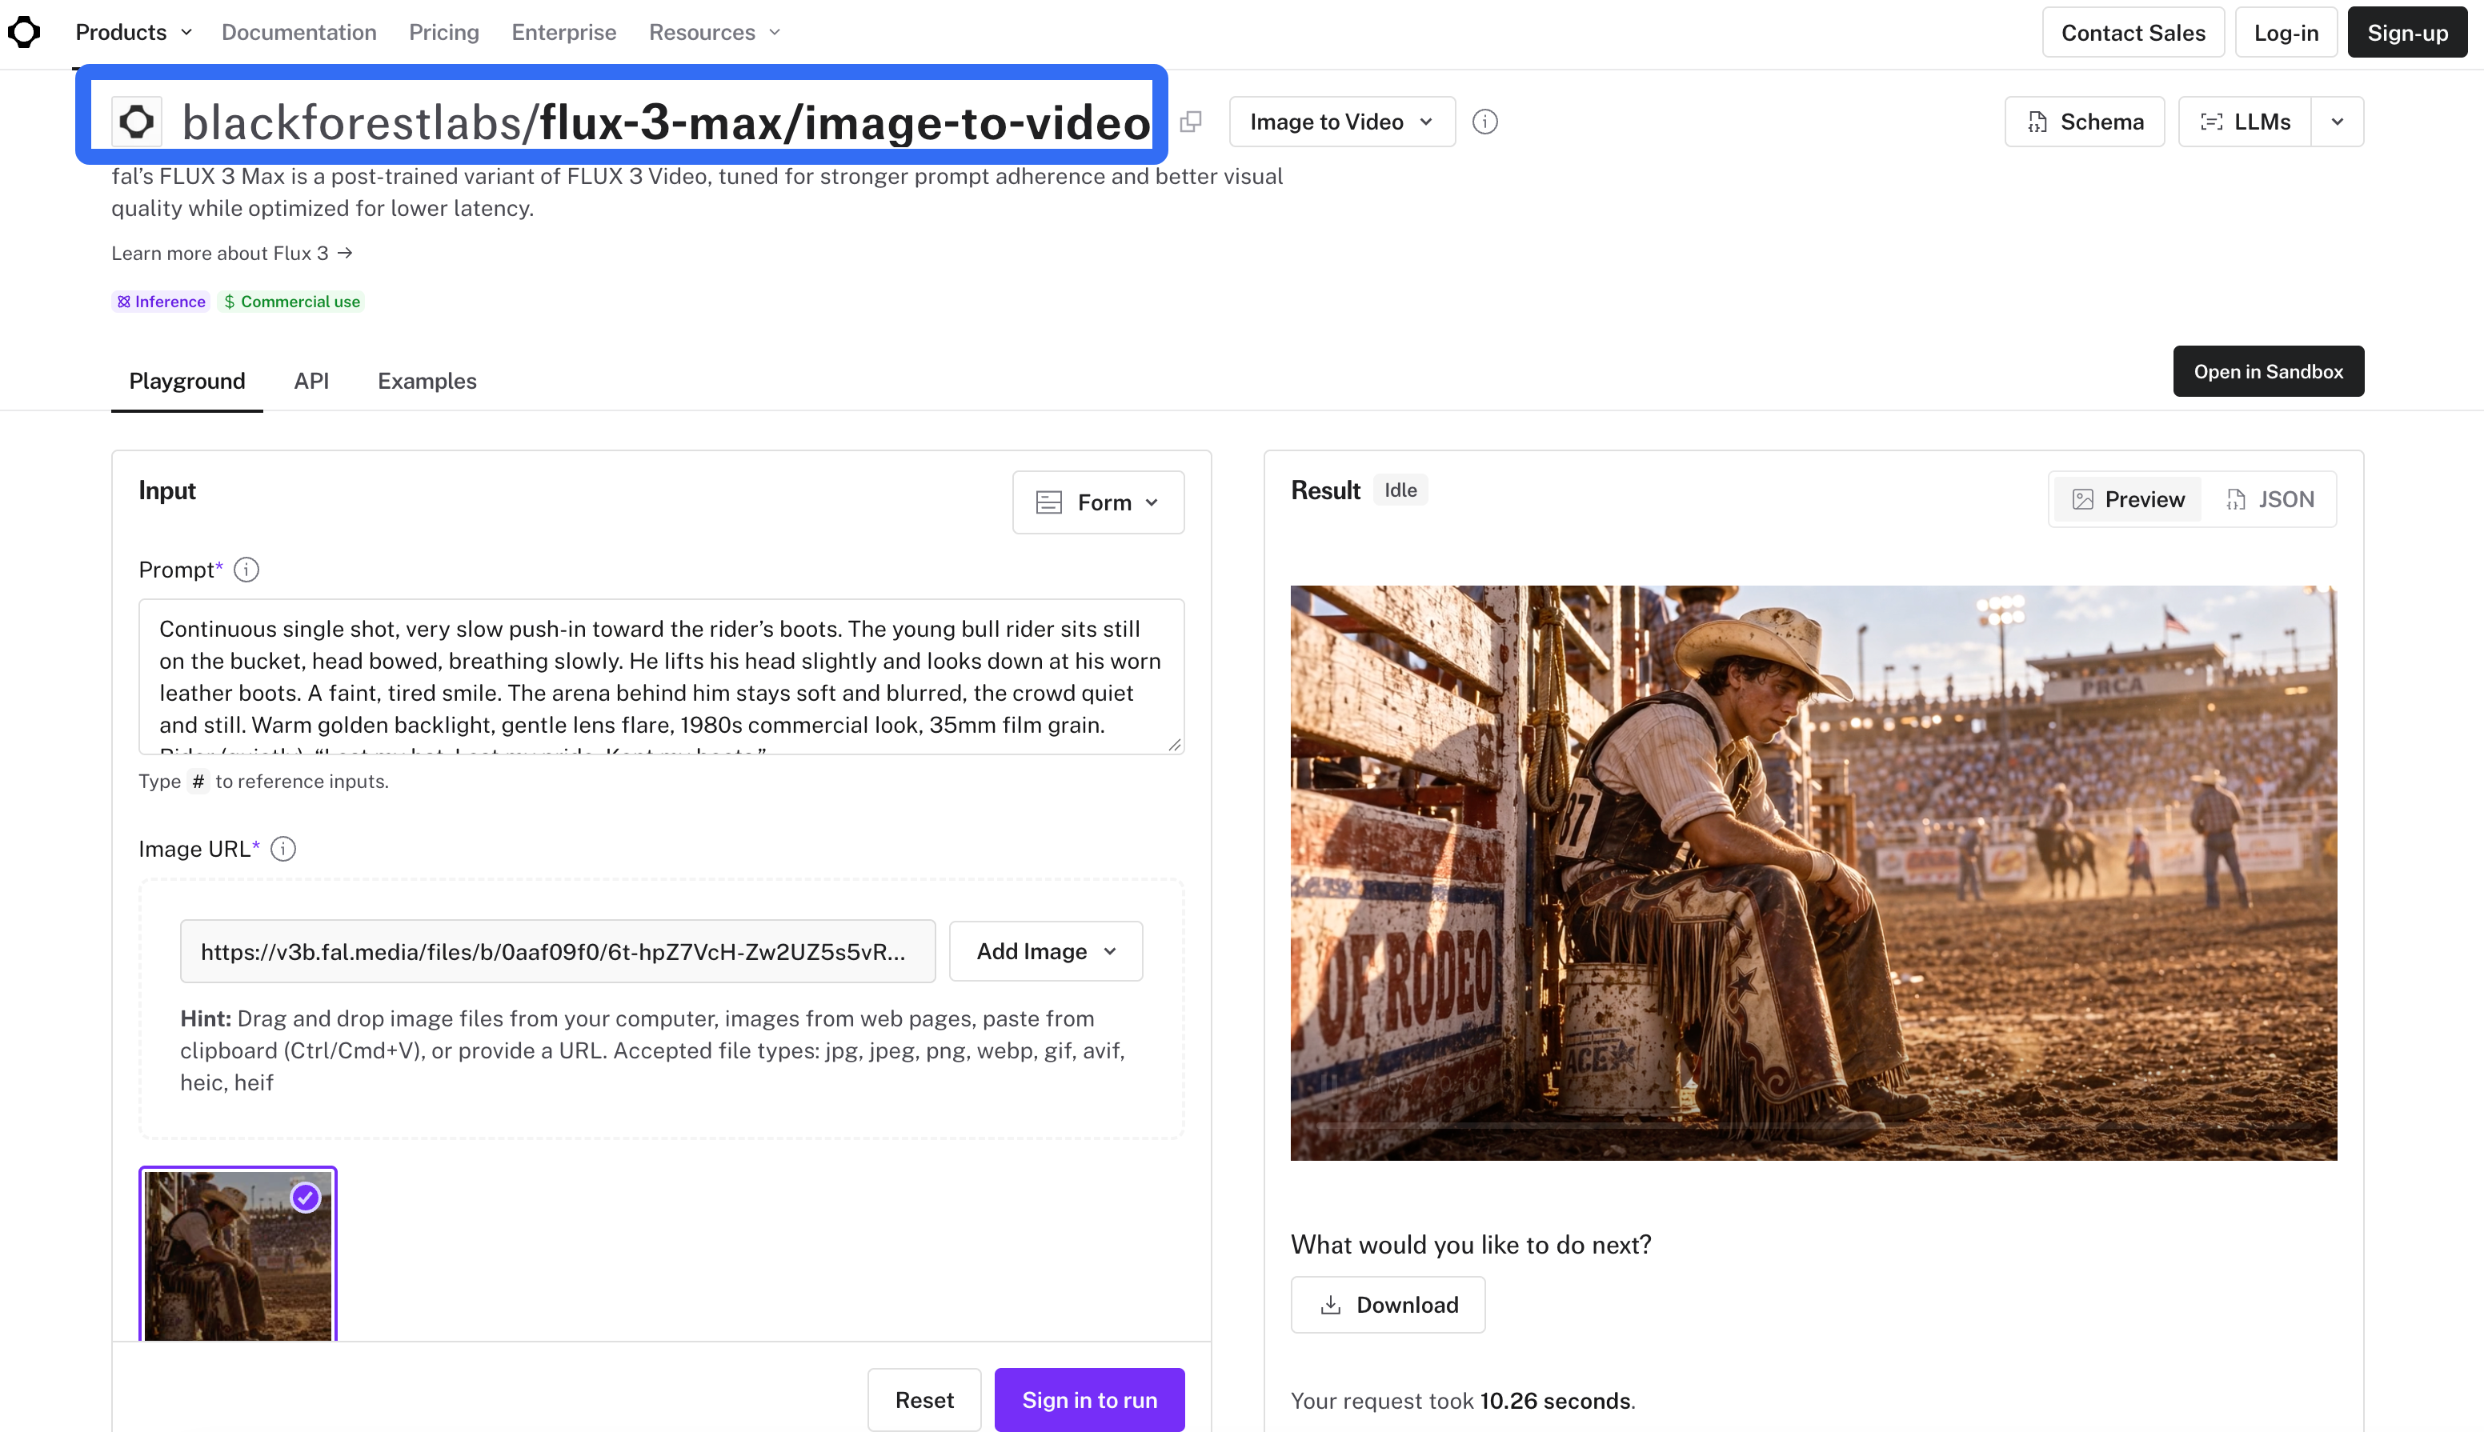
Task: Open the Schema button
Action: point(2085,122)
